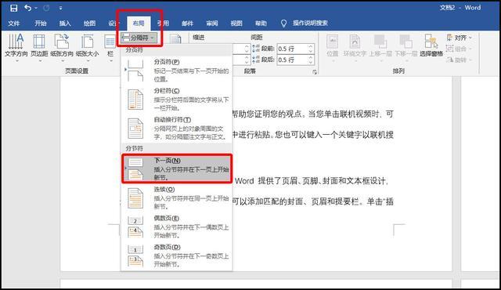
Task: Expand the 纸张方向 dropdown arrow
Action: [x=63, y=60]
